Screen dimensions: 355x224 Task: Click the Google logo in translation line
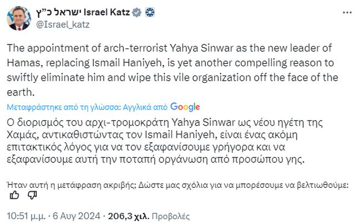(x=185, y=107)
